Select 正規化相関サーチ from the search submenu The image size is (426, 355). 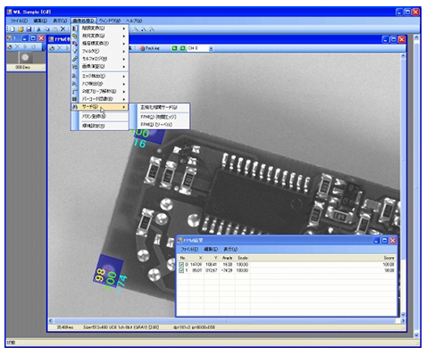click(x=159, y=107)
